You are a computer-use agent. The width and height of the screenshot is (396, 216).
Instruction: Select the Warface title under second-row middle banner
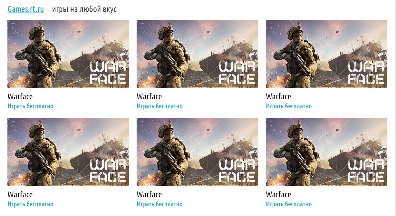[149, 194]
